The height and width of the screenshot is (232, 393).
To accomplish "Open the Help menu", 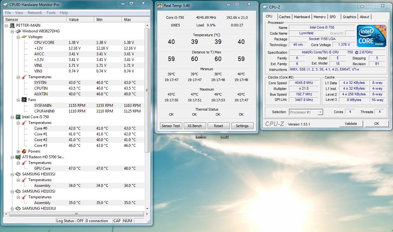I will click(x=64, y=13).
